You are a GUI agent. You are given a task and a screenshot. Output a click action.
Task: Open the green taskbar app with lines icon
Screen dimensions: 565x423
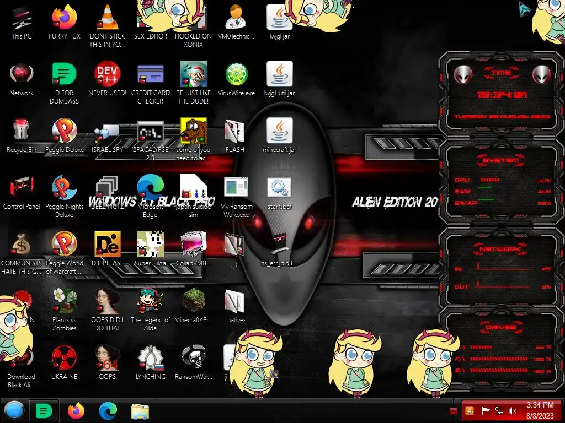44,410
